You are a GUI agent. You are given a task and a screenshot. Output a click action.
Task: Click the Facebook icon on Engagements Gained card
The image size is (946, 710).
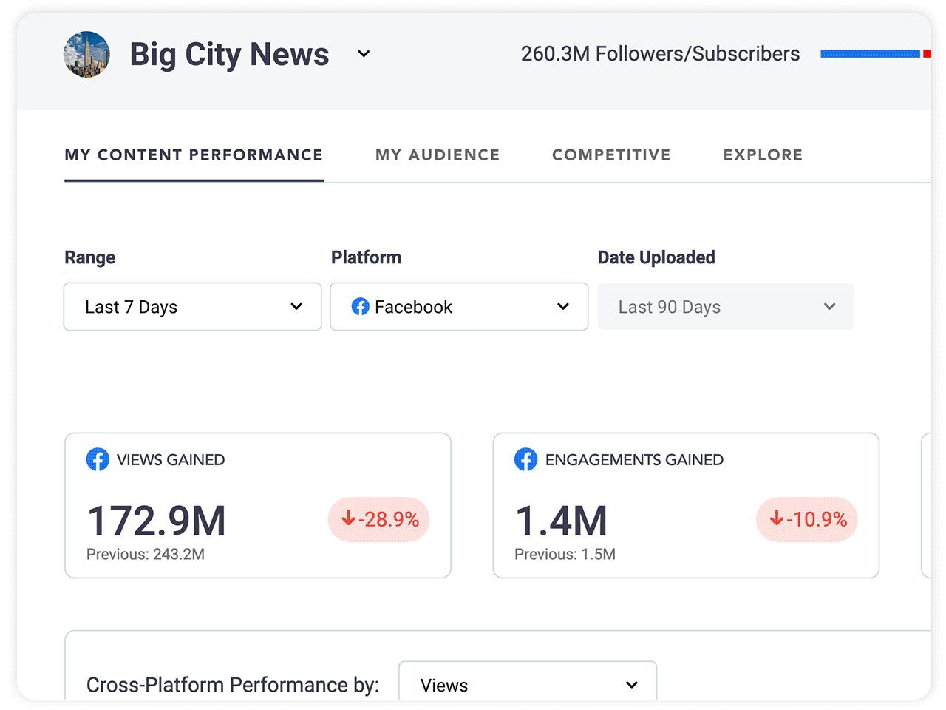click(525, 459)
